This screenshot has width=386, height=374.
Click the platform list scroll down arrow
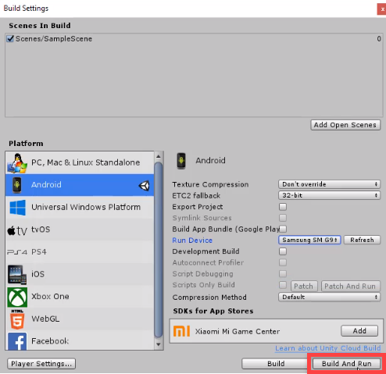pyautogui.click(x=159, y=344)
